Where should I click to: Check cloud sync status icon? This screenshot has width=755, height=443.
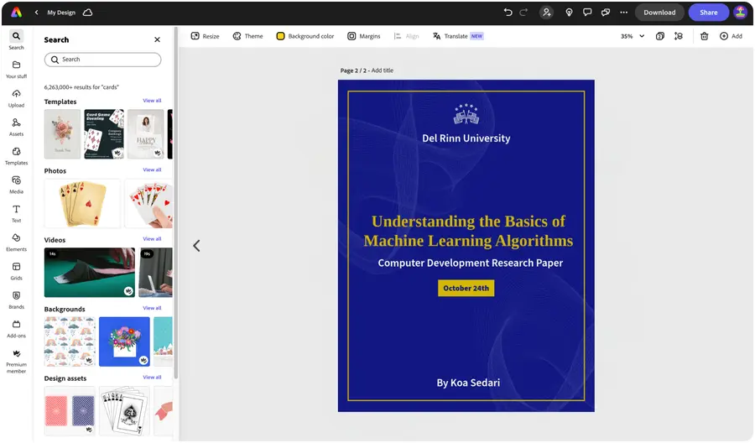[87, 13]
